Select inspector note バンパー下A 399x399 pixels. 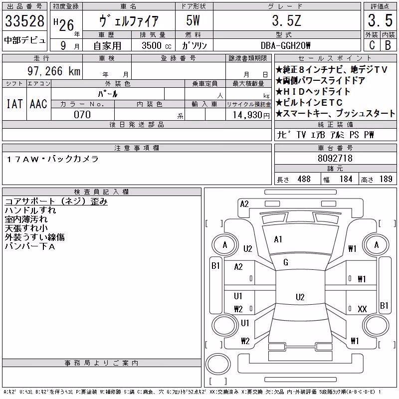[30, 246]
